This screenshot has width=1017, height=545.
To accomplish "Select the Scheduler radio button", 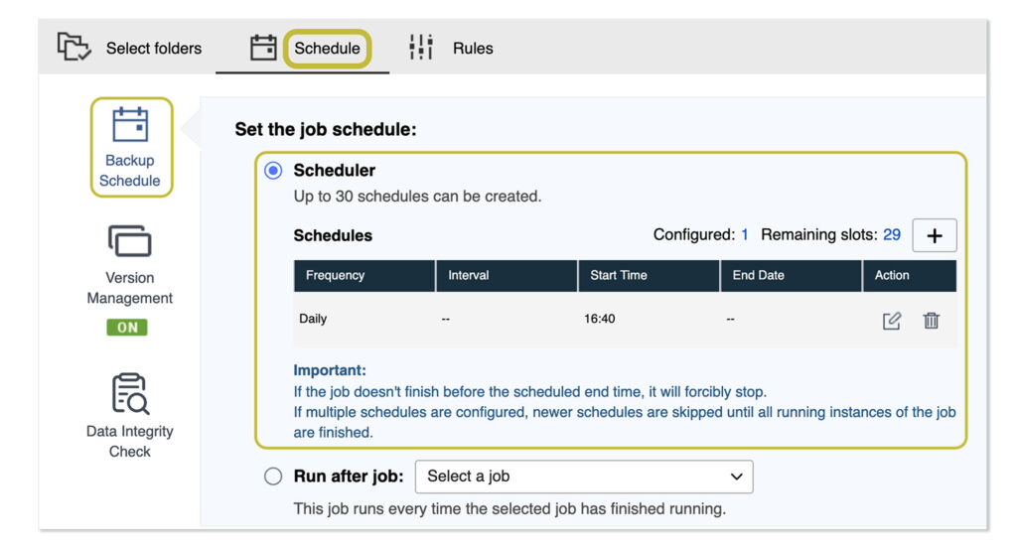I will tap(273, 171).
